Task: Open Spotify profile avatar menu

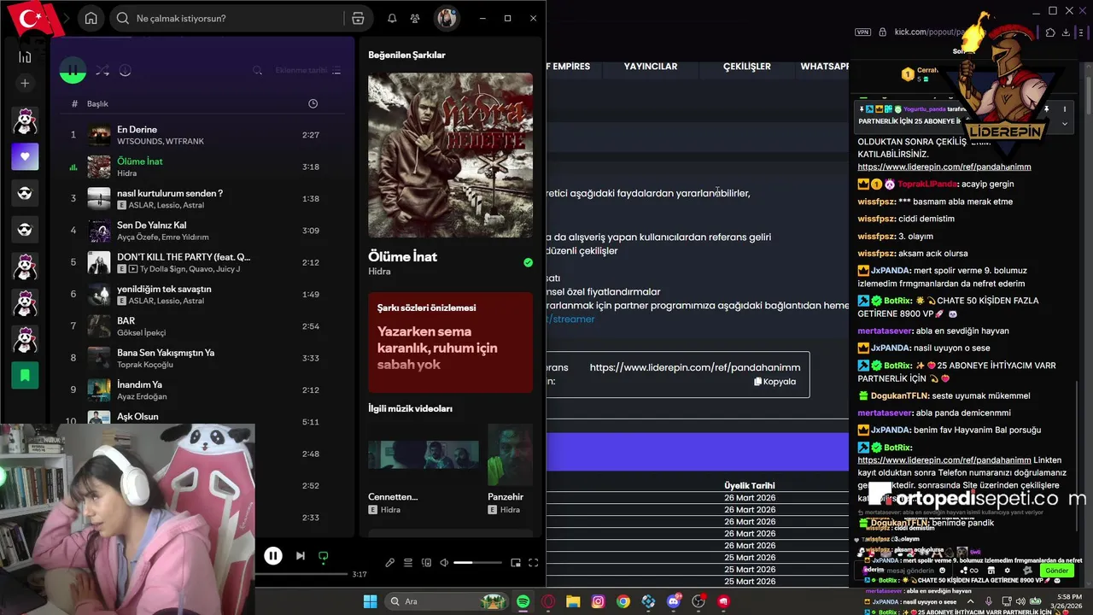Action: click(x=447, y=18)
